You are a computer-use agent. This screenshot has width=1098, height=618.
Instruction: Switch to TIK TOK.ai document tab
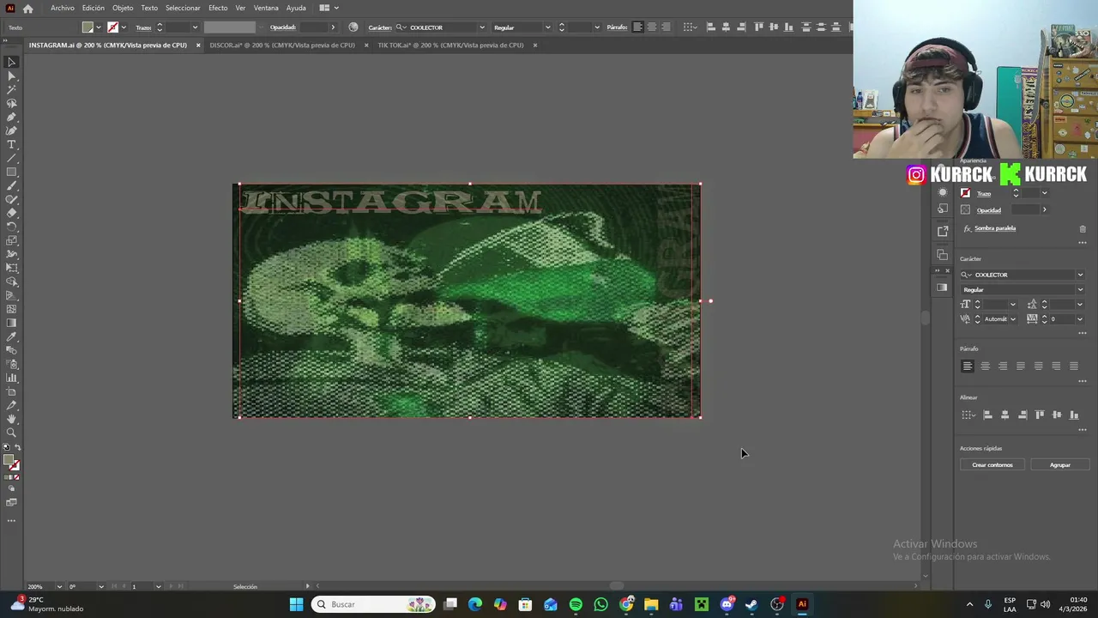(450, 45)
